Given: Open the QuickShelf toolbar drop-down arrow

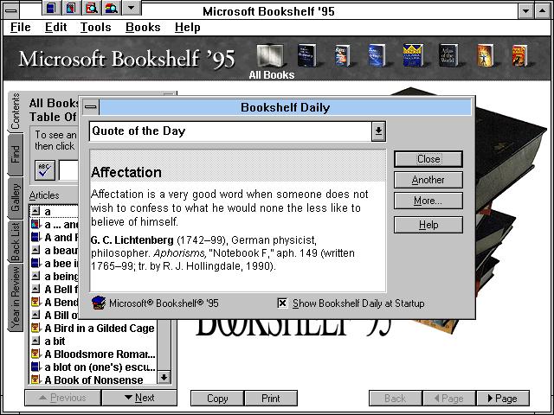Looking at the screenshot, I should pyautogui.click(x=131, y=8).
